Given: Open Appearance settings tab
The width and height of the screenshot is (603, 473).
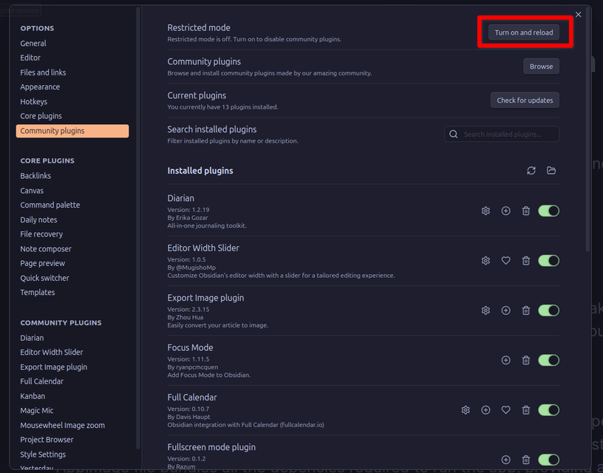Looking at the screenshot, I should 72,87.
